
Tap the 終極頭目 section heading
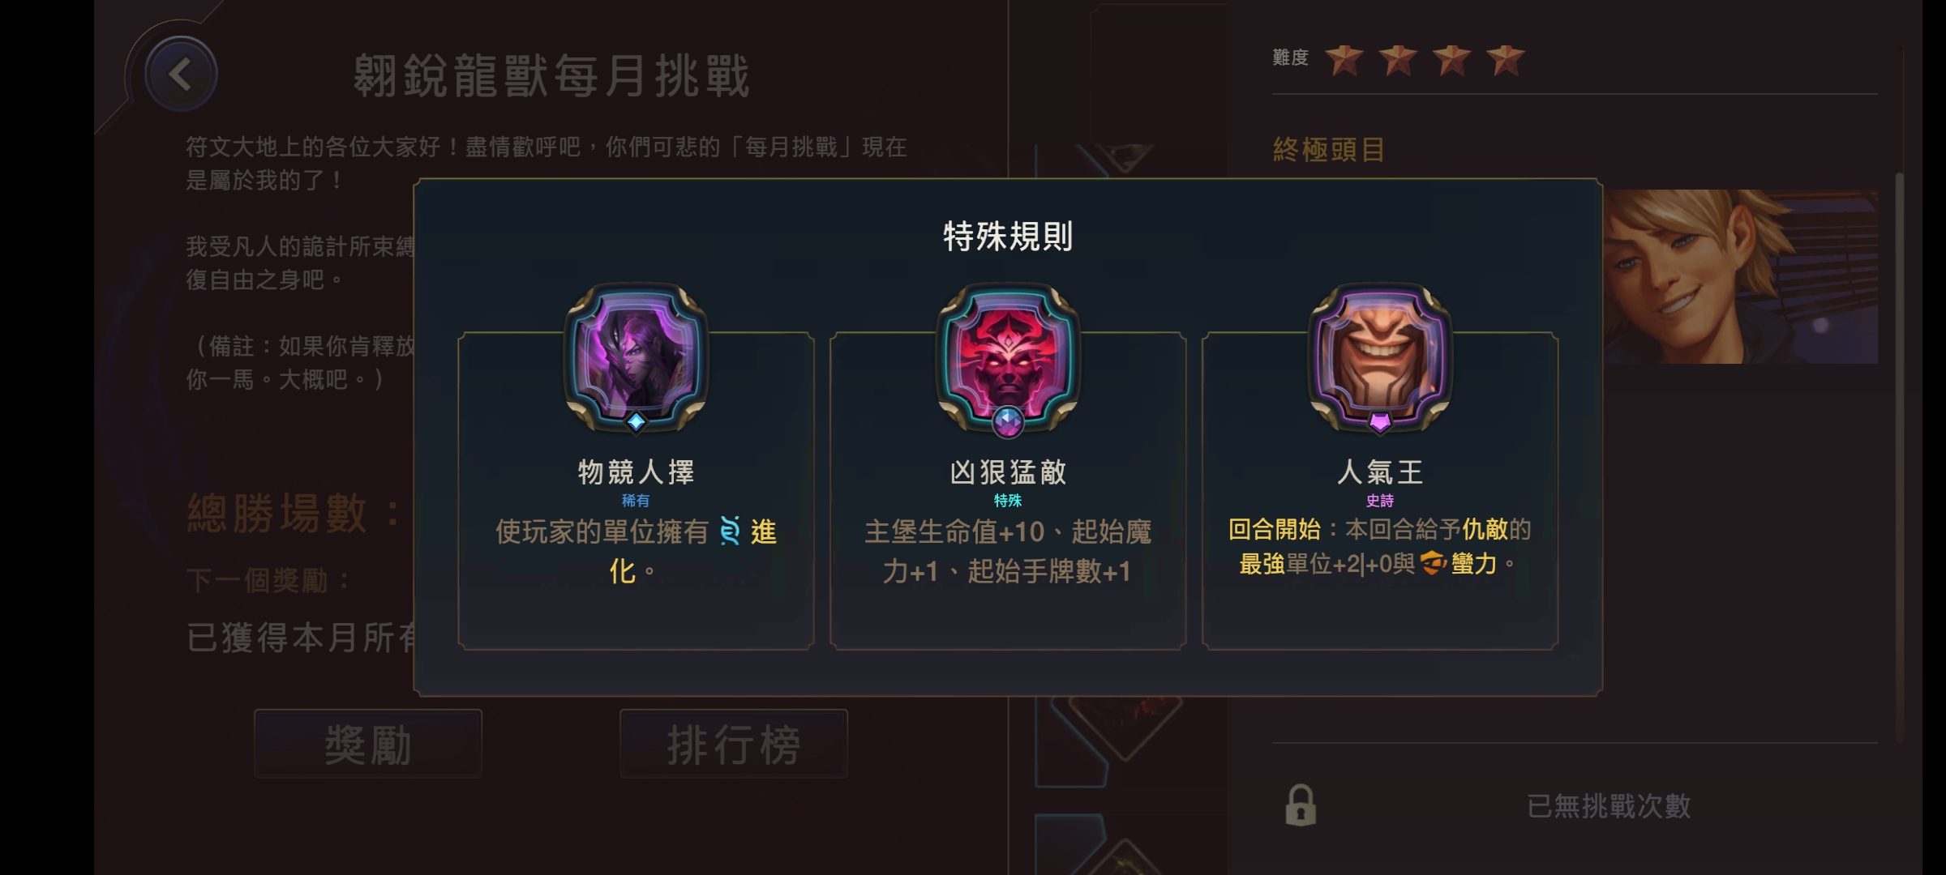tap(1329, 150)
